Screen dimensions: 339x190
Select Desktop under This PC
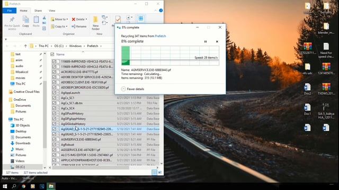21,131
